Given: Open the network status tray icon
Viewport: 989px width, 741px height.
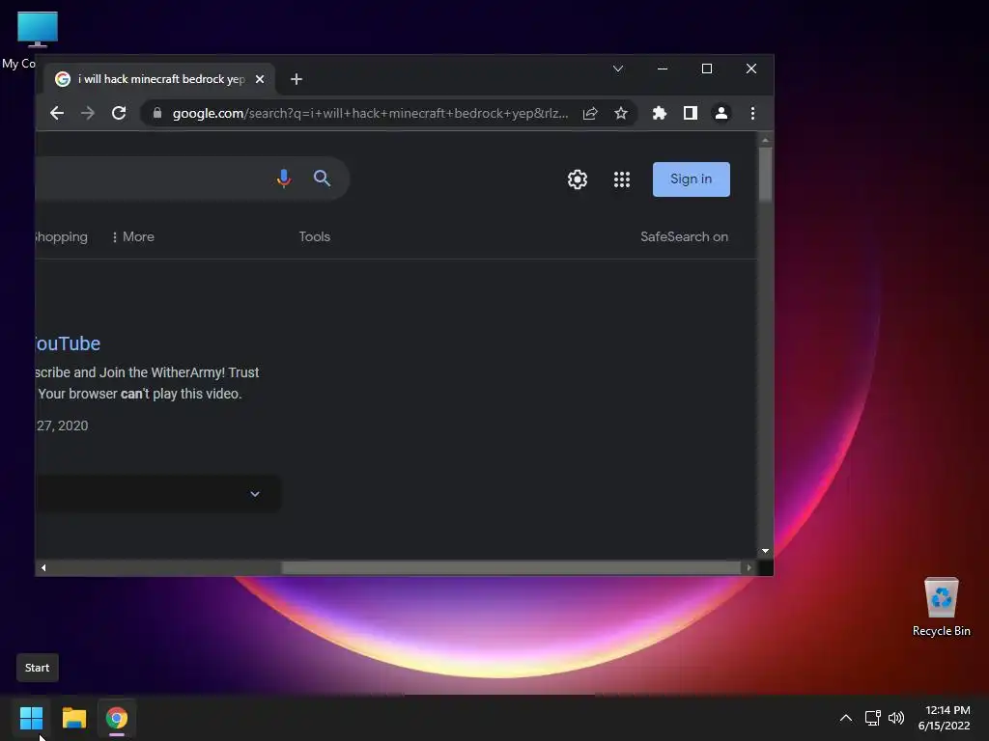Looking at the screenshot, I should pyautogui.click(x=872, y=718).
